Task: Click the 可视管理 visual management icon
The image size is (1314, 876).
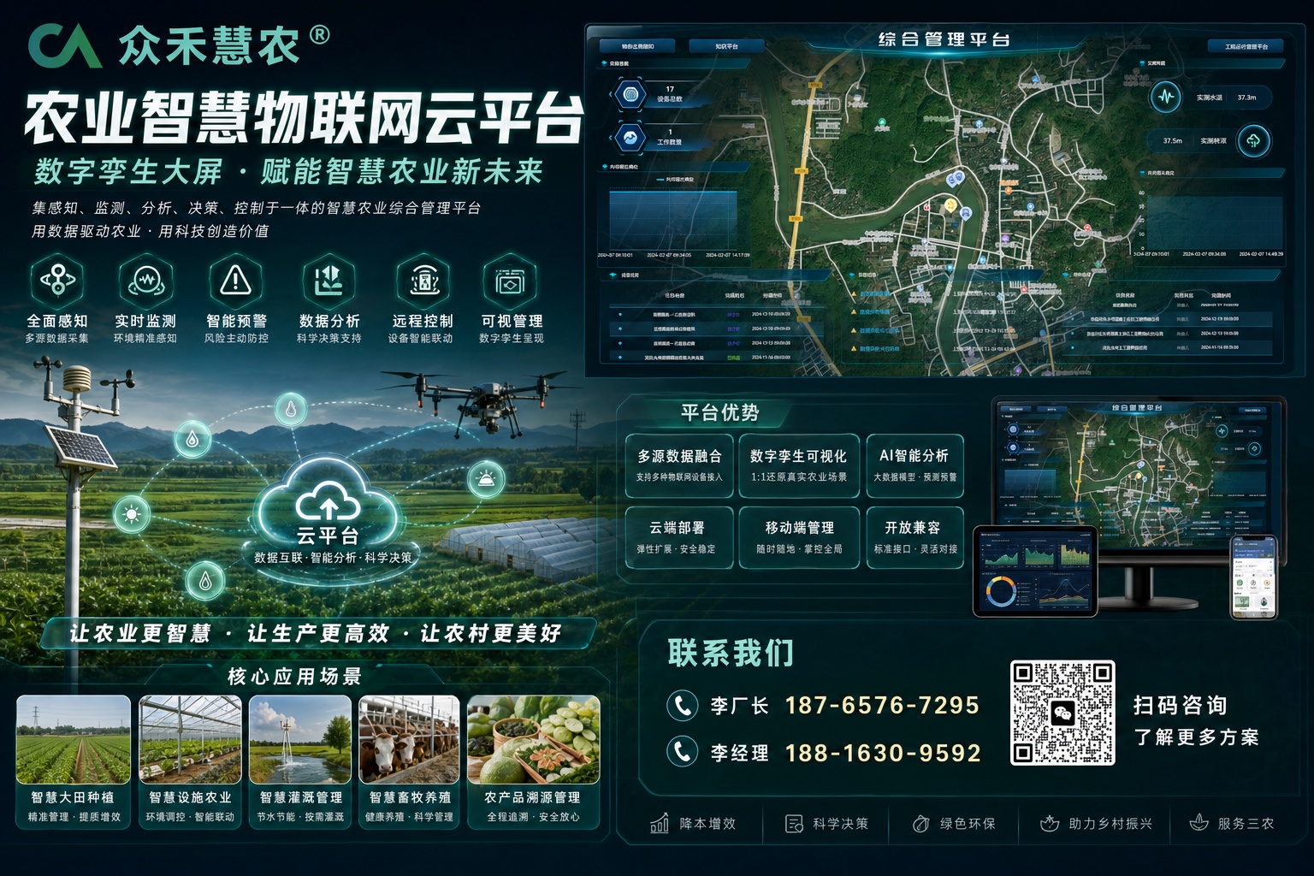Action: (511, 280)
